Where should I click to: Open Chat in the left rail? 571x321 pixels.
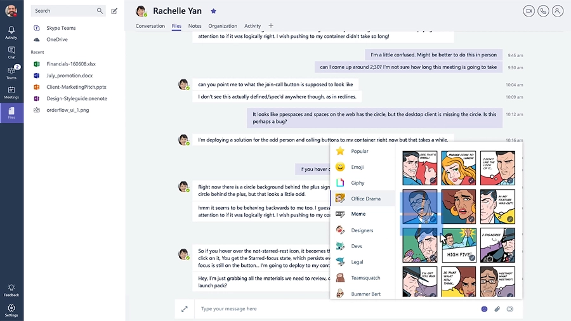11,53
